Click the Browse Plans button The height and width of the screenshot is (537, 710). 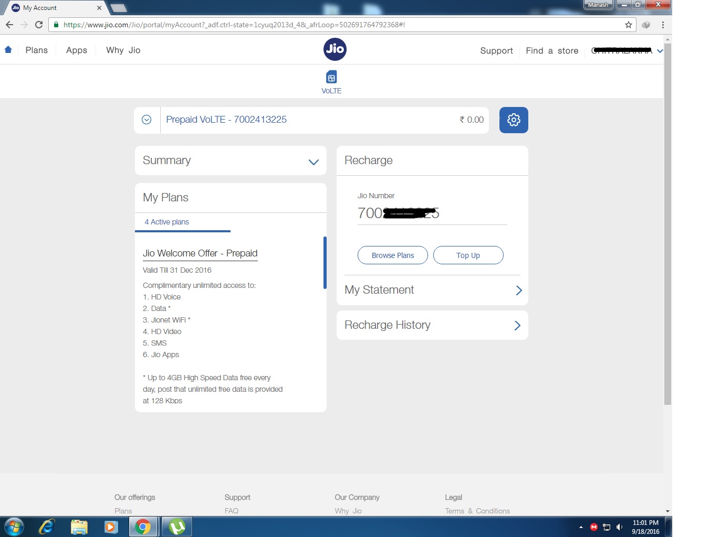392,255
